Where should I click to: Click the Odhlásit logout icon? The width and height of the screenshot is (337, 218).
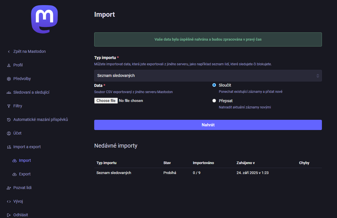coord(9,215)
